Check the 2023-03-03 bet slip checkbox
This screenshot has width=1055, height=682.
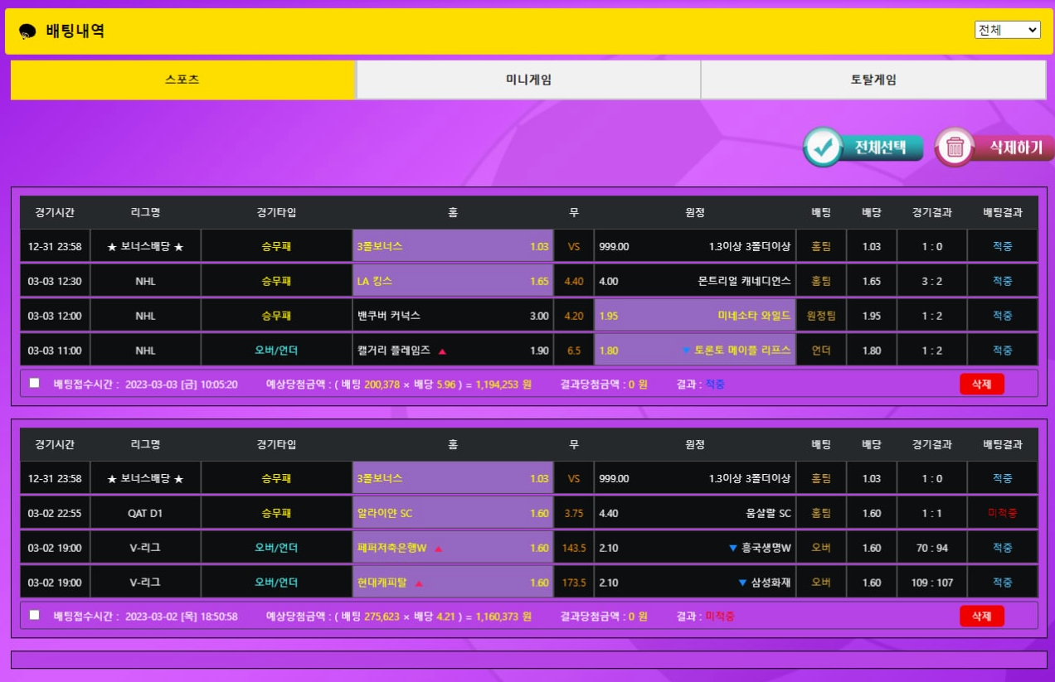pos(34,383)
